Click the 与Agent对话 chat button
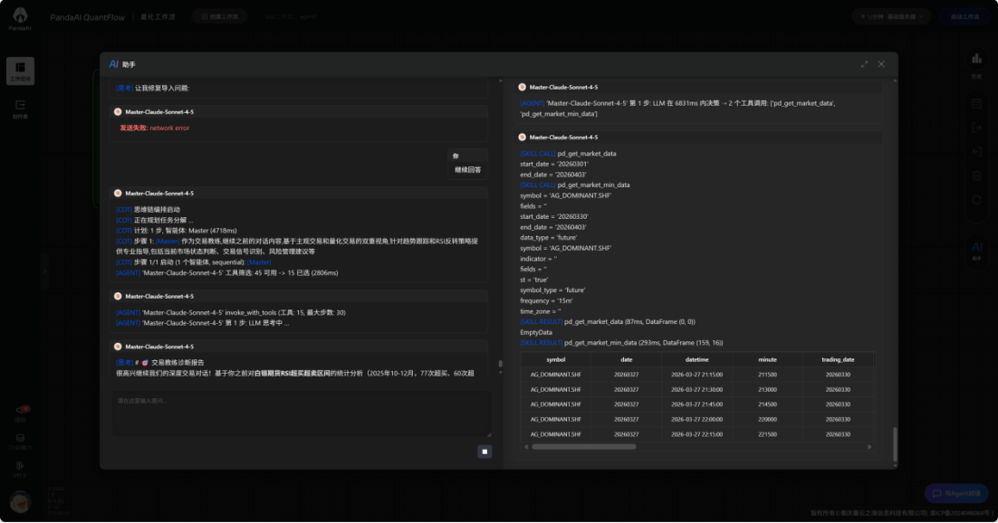 pyautogui.click(x=956, y=493)
